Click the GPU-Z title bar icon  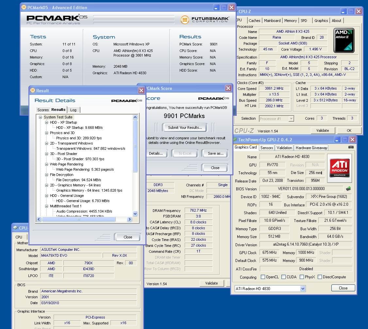[235, 140]
